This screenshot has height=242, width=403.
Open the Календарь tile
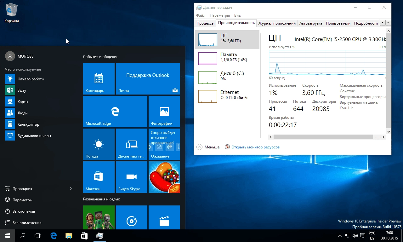coord(99,79)
